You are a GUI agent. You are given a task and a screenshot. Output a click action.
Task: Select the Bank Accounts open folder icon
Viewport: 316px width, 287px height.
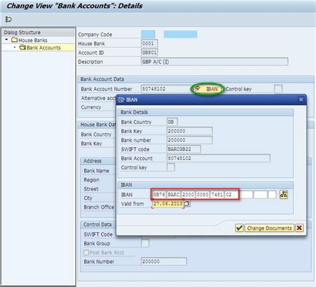(23, 47)
